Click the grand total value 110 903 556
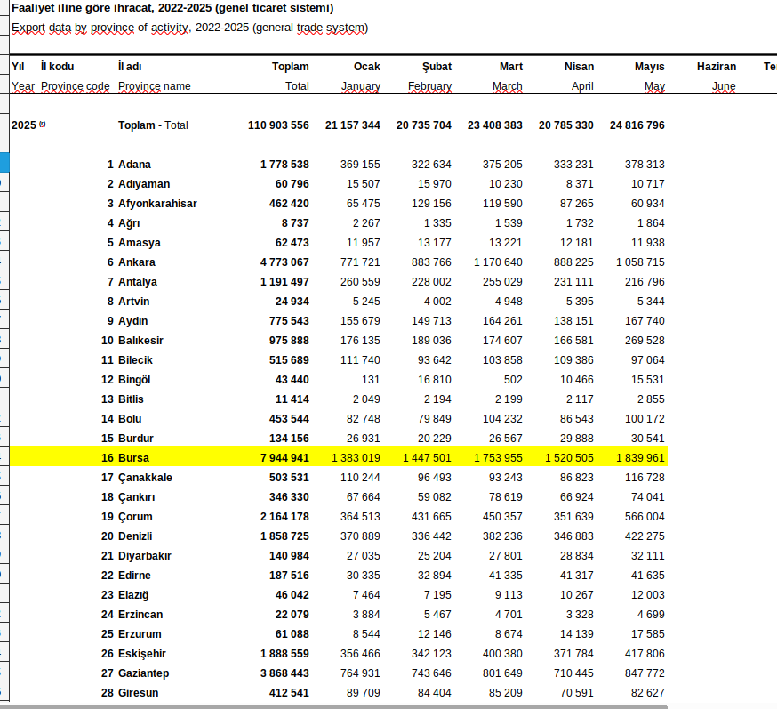Viewport: 777px width, 709px height. click(x=278, y=125)
